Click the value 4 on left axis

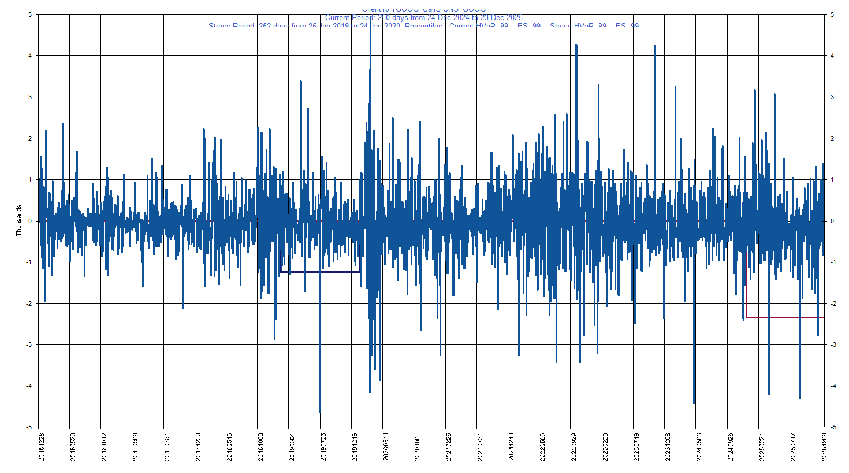pos(29,56)
